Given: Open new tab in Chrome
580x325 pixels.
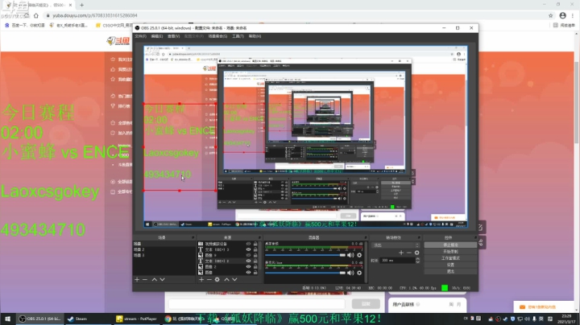Looking at the screenshot, I should pyautogui.click(x=81, y=5).
